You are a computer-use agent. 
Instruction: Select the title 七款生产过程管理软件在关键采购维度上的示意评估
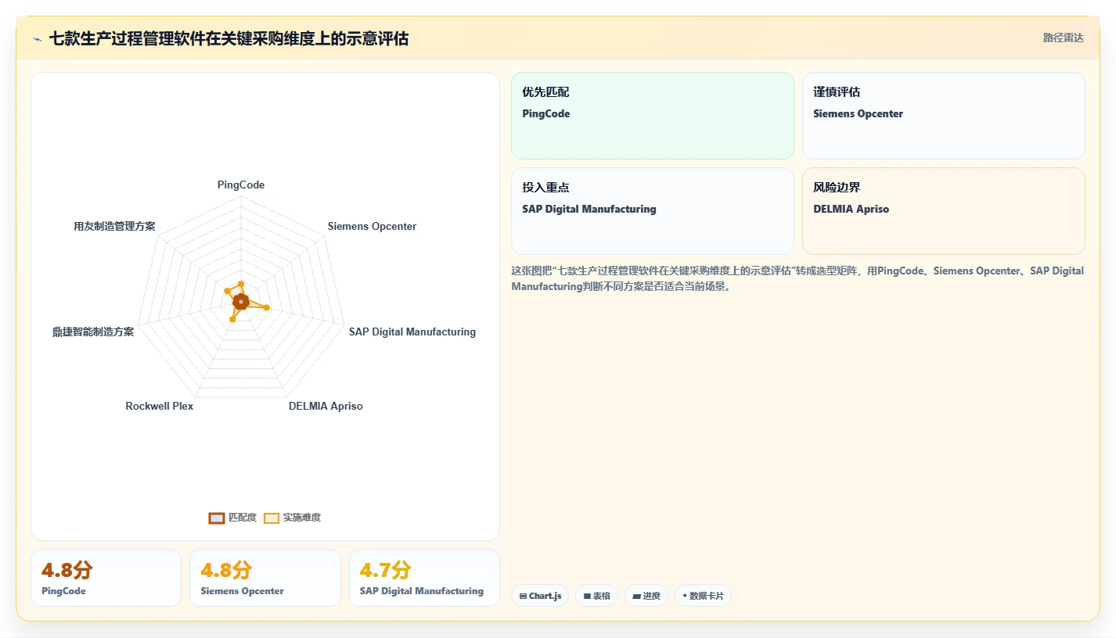tap(229, 38)
